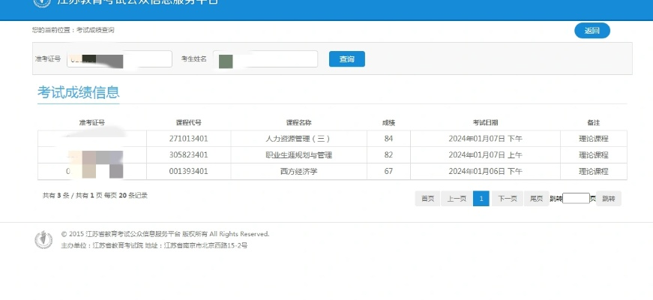Go to 首页 first page
Screen dimensions: 653x300
(427, 199)
